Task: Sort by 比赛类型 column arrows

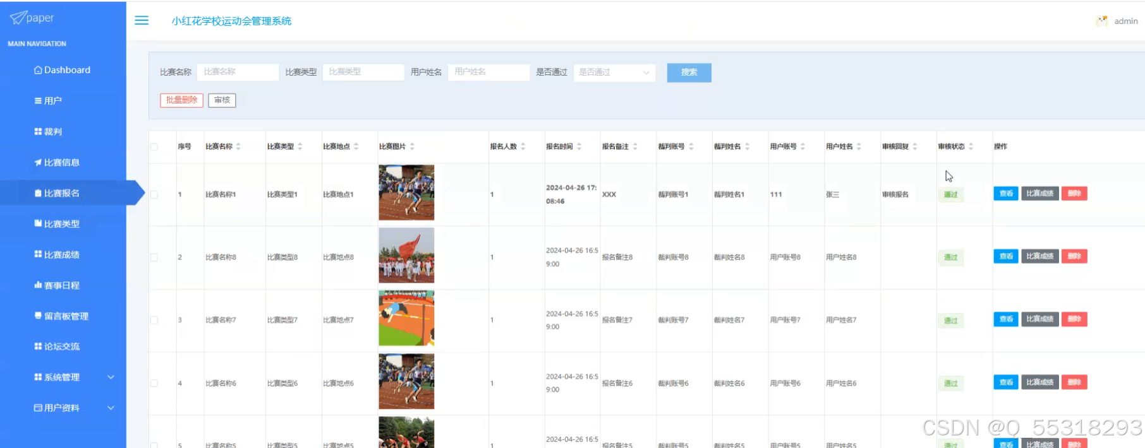Action: point(300,146)
